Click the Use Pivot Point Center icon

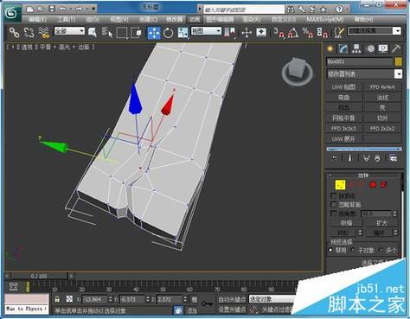click(230, 33)
